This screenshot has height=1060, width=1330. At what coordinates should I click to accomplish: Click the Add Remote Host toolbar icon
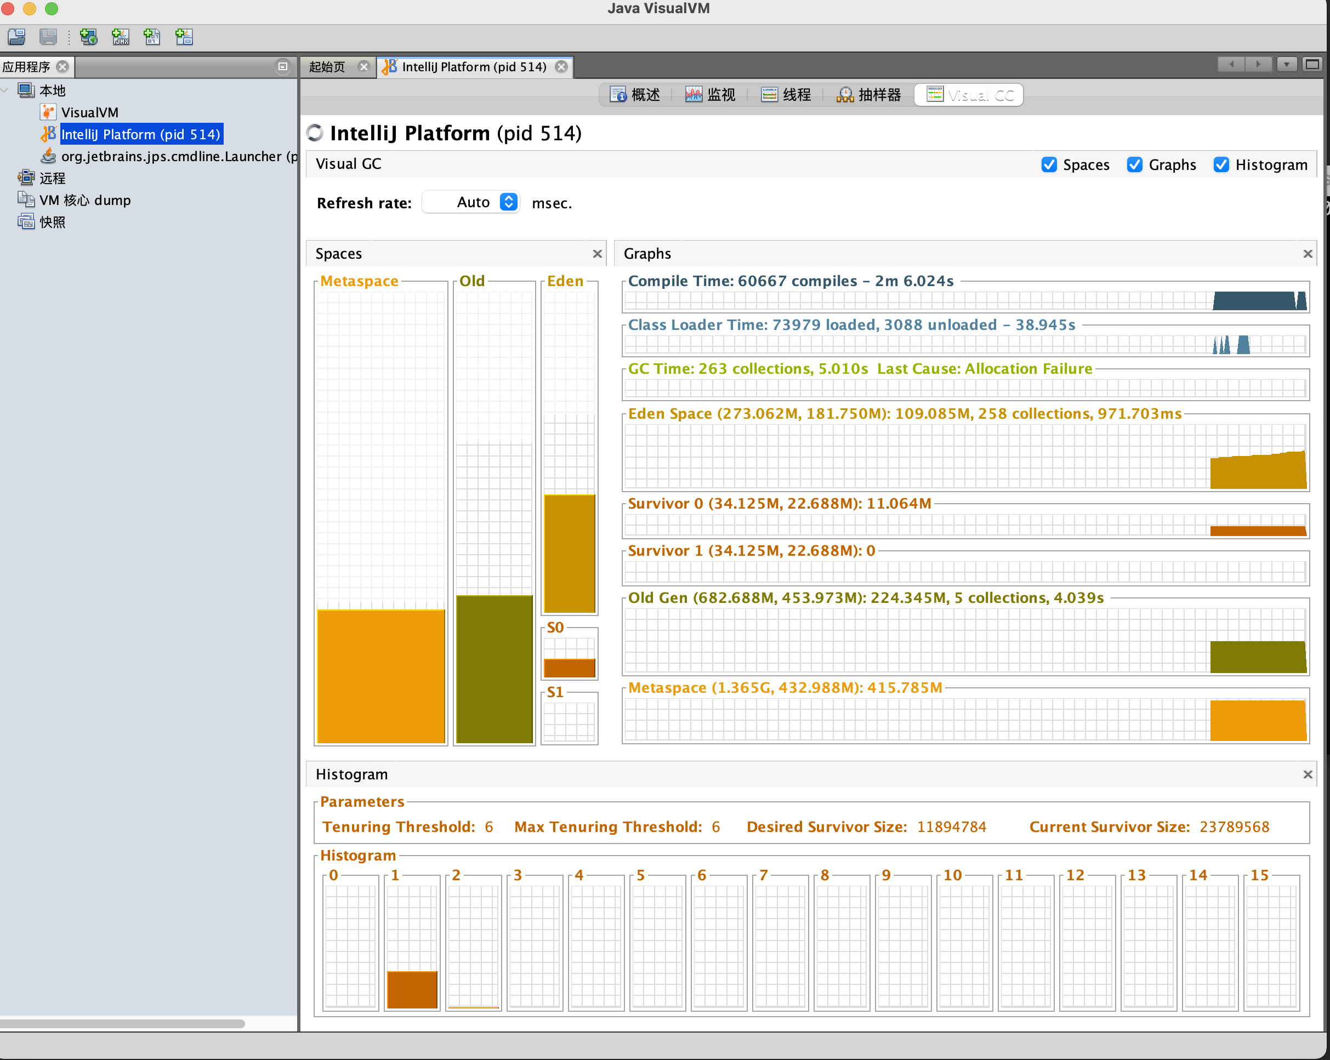(x=89, y=37)
